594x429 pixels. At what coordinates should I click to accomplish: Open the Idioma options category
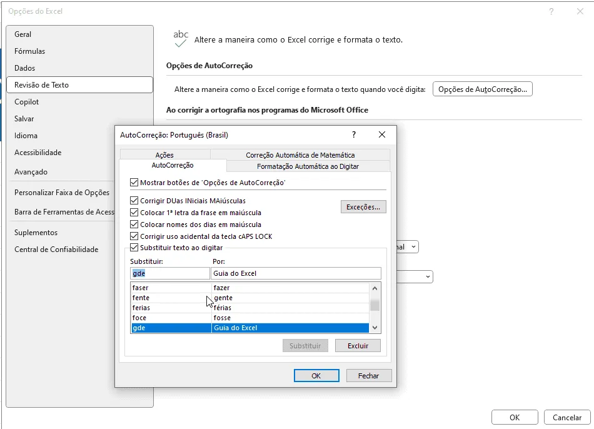pyautogui.click(x=61, y=135)
